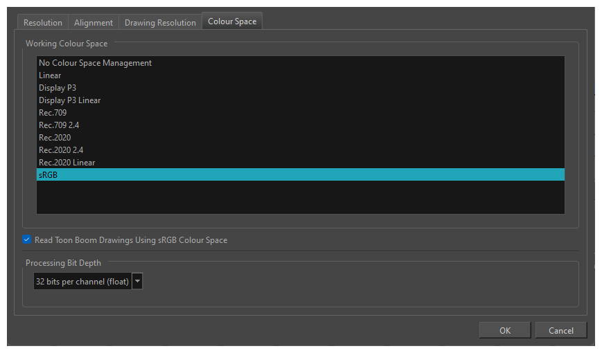The image size is (602, 353).
Task: Select Rec.2020 2.4 from the list
Action: coord(61,150)
